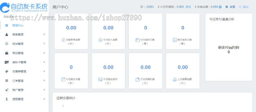Click the card icon beside 今日卖出卡量

click(63, 79)
